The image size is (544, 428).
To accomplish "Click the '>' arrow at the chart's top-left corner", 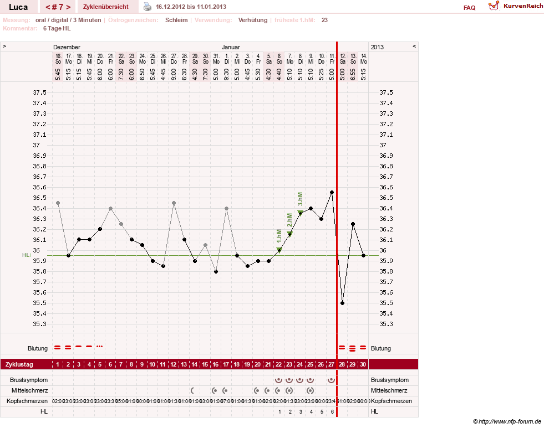I will tap(4, 46).
